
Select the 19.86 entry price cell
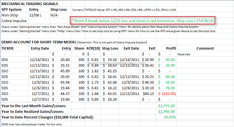tap(61, 99)
